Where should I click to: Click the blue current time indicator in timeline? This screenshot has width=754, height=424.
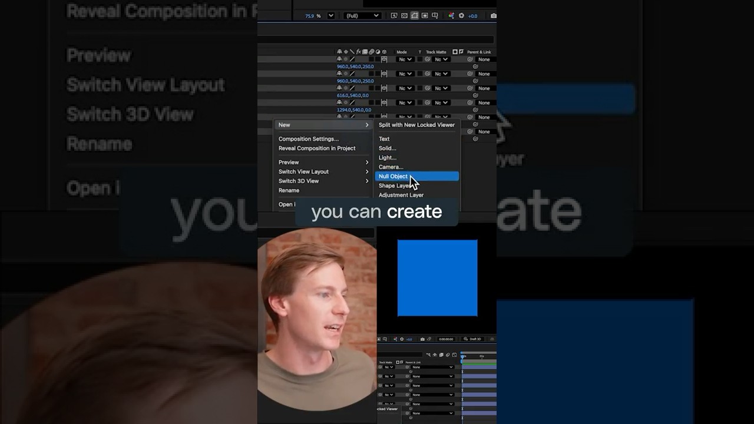pyautogui.click(x=462, y=357)
